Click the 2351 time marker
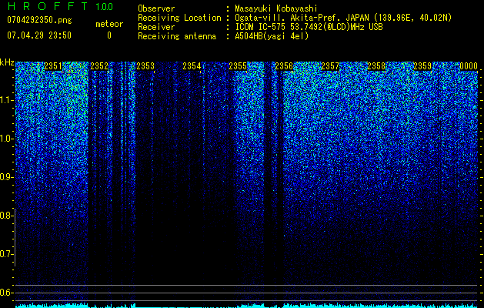Viewport: 484px width, 308px height. pyautogui.click(x=53, y=66)
